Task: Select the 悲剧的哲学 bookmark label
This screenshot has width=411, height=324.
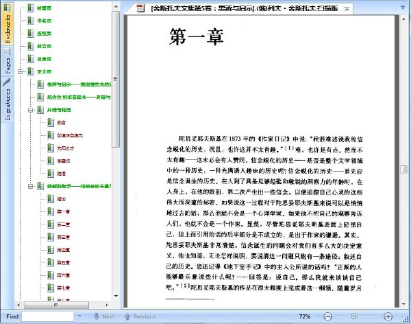Action: click(x=79, y=186)
